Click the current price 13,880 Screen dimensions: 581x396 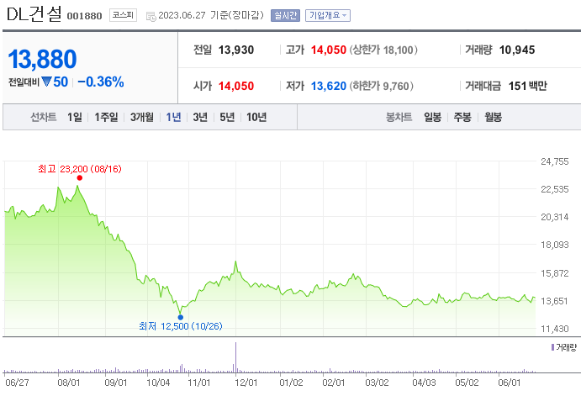pos(42,59)
